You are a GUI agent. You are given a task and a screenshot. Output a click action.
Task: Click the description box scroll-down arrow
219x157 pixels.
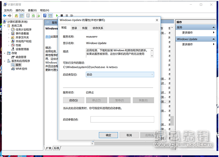coord(152,56)
